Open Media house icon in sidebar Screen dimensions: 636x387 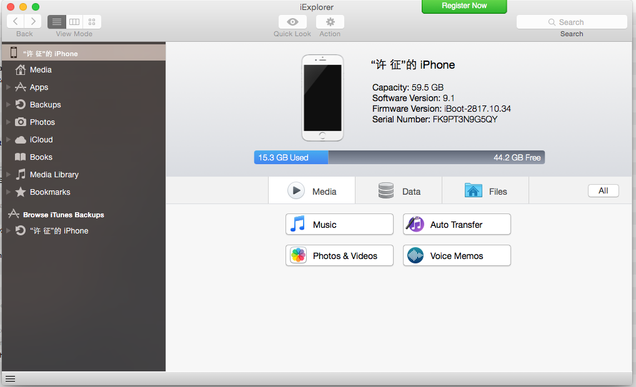click(20, 70)
